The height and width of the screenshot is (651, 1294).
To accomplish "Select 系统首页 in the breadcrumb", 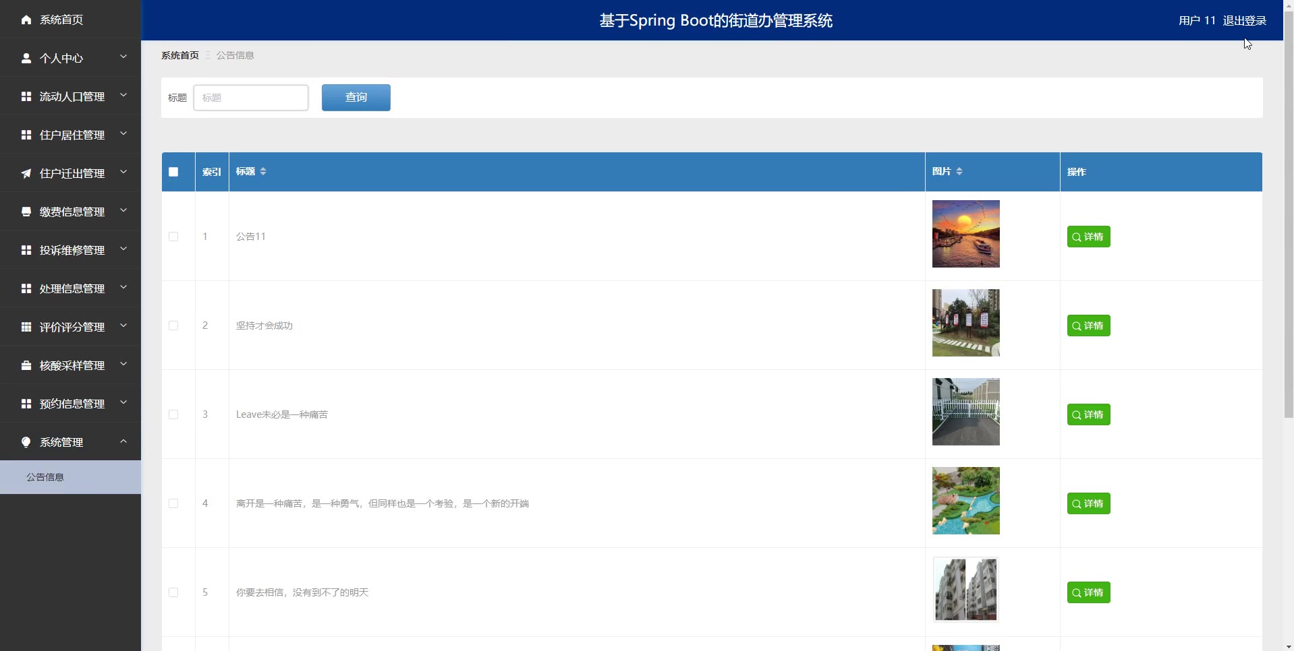I will [x=179, y=55].
